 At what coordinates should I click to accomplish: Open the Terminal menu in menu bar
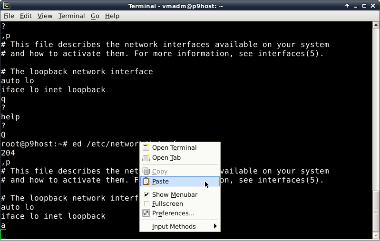71,16
